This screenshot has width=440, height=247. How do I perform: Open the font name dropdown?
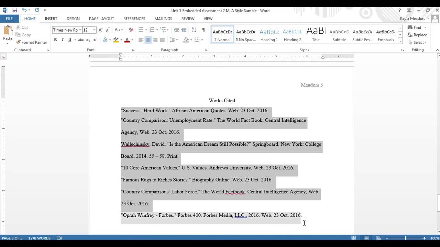click(x=80, y=30)
